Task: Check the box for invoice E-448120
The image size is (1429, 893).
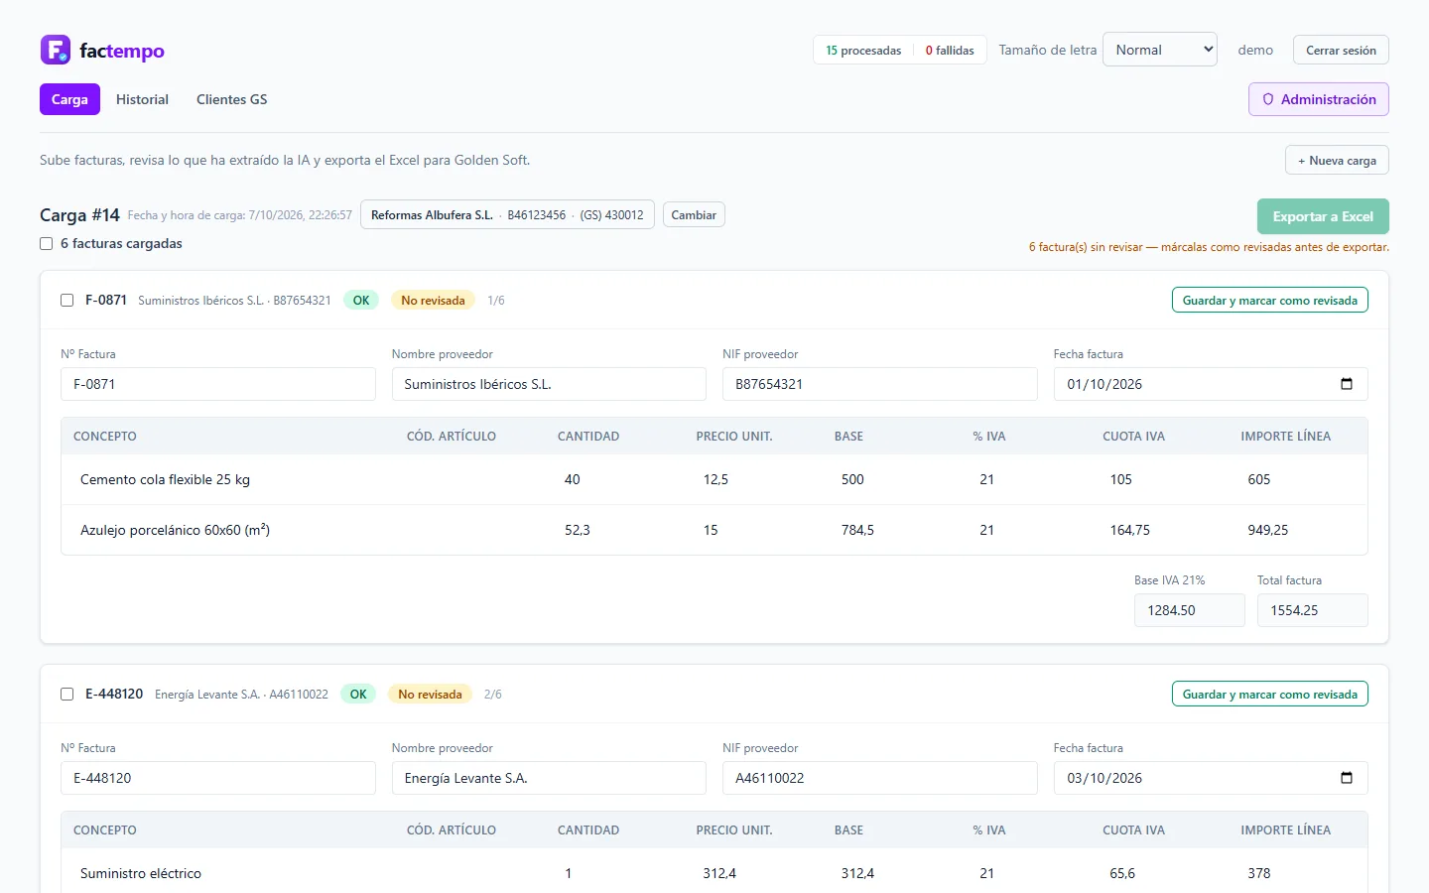Action: coord(67,695)
